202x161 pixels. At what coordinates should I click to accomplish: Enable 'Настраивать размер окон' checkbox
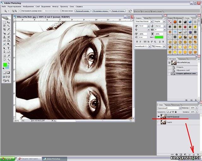tap(21, 11)
